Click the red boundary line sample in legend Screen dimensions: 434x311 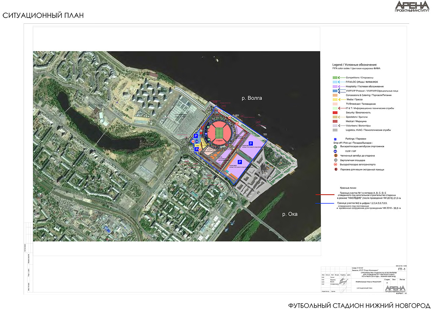pyautogui.click(x=322, y=195)
